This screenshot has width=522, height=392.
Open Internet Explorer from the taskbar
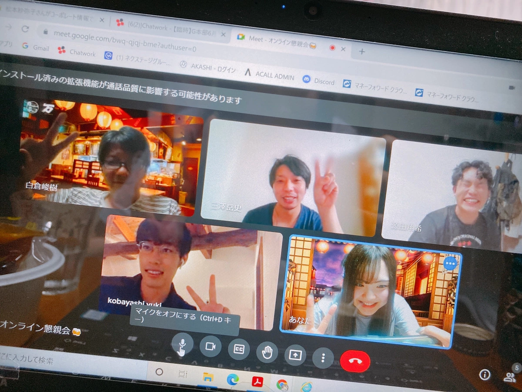click(307, 386)
